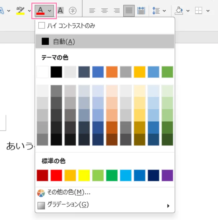Center the paragraph text

click(104, 11)
